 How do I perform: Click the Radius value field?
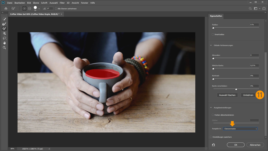(254, 25)
